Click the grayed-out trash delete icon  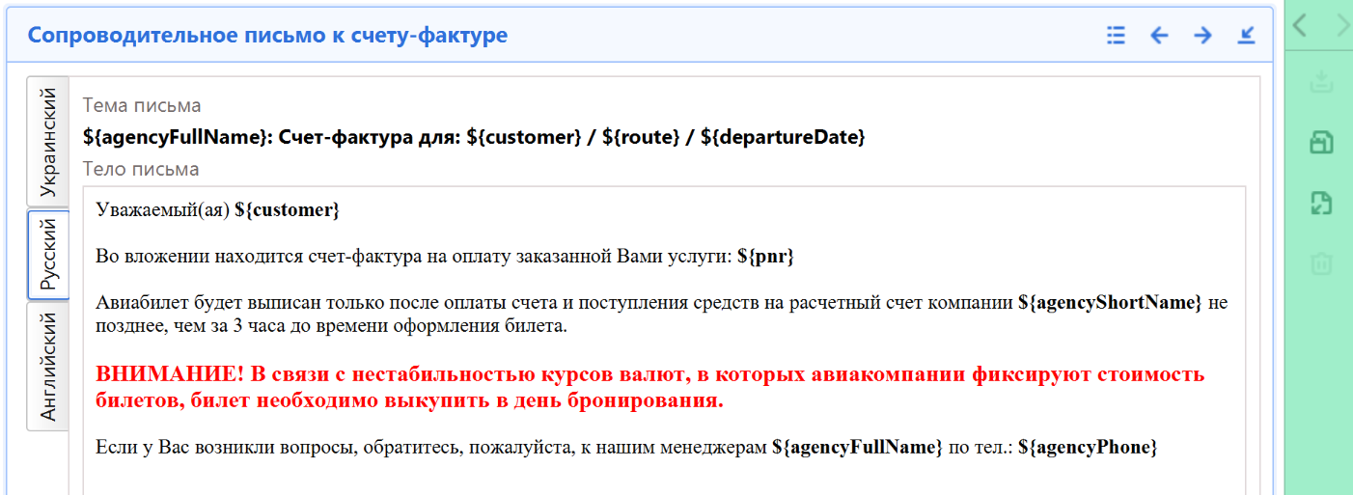click(x=1320, y=261)
